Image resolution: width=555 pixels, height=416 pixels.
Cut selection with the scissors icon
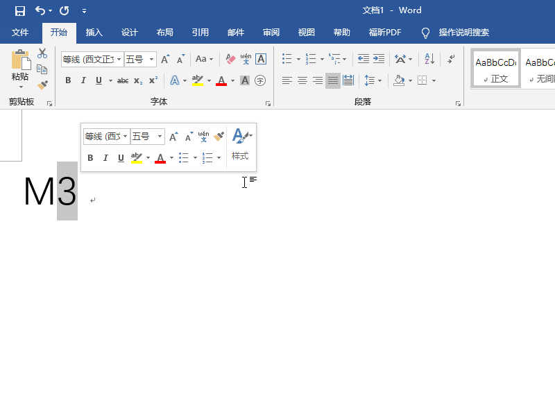42,53
